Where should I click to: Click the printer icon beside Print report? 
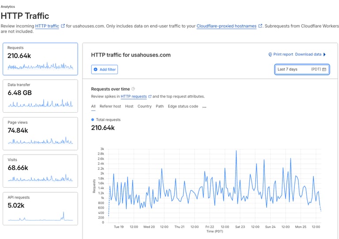pos(270,54)
